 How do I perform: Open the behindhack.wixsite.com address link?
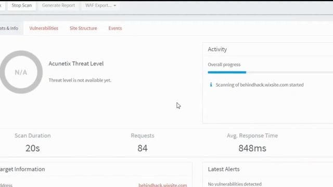coord(163,185)
